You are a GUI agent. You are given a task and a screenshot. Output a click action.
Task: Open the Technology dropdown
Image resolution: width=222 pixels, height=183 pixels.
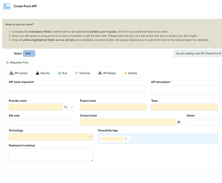click(51, 137)
